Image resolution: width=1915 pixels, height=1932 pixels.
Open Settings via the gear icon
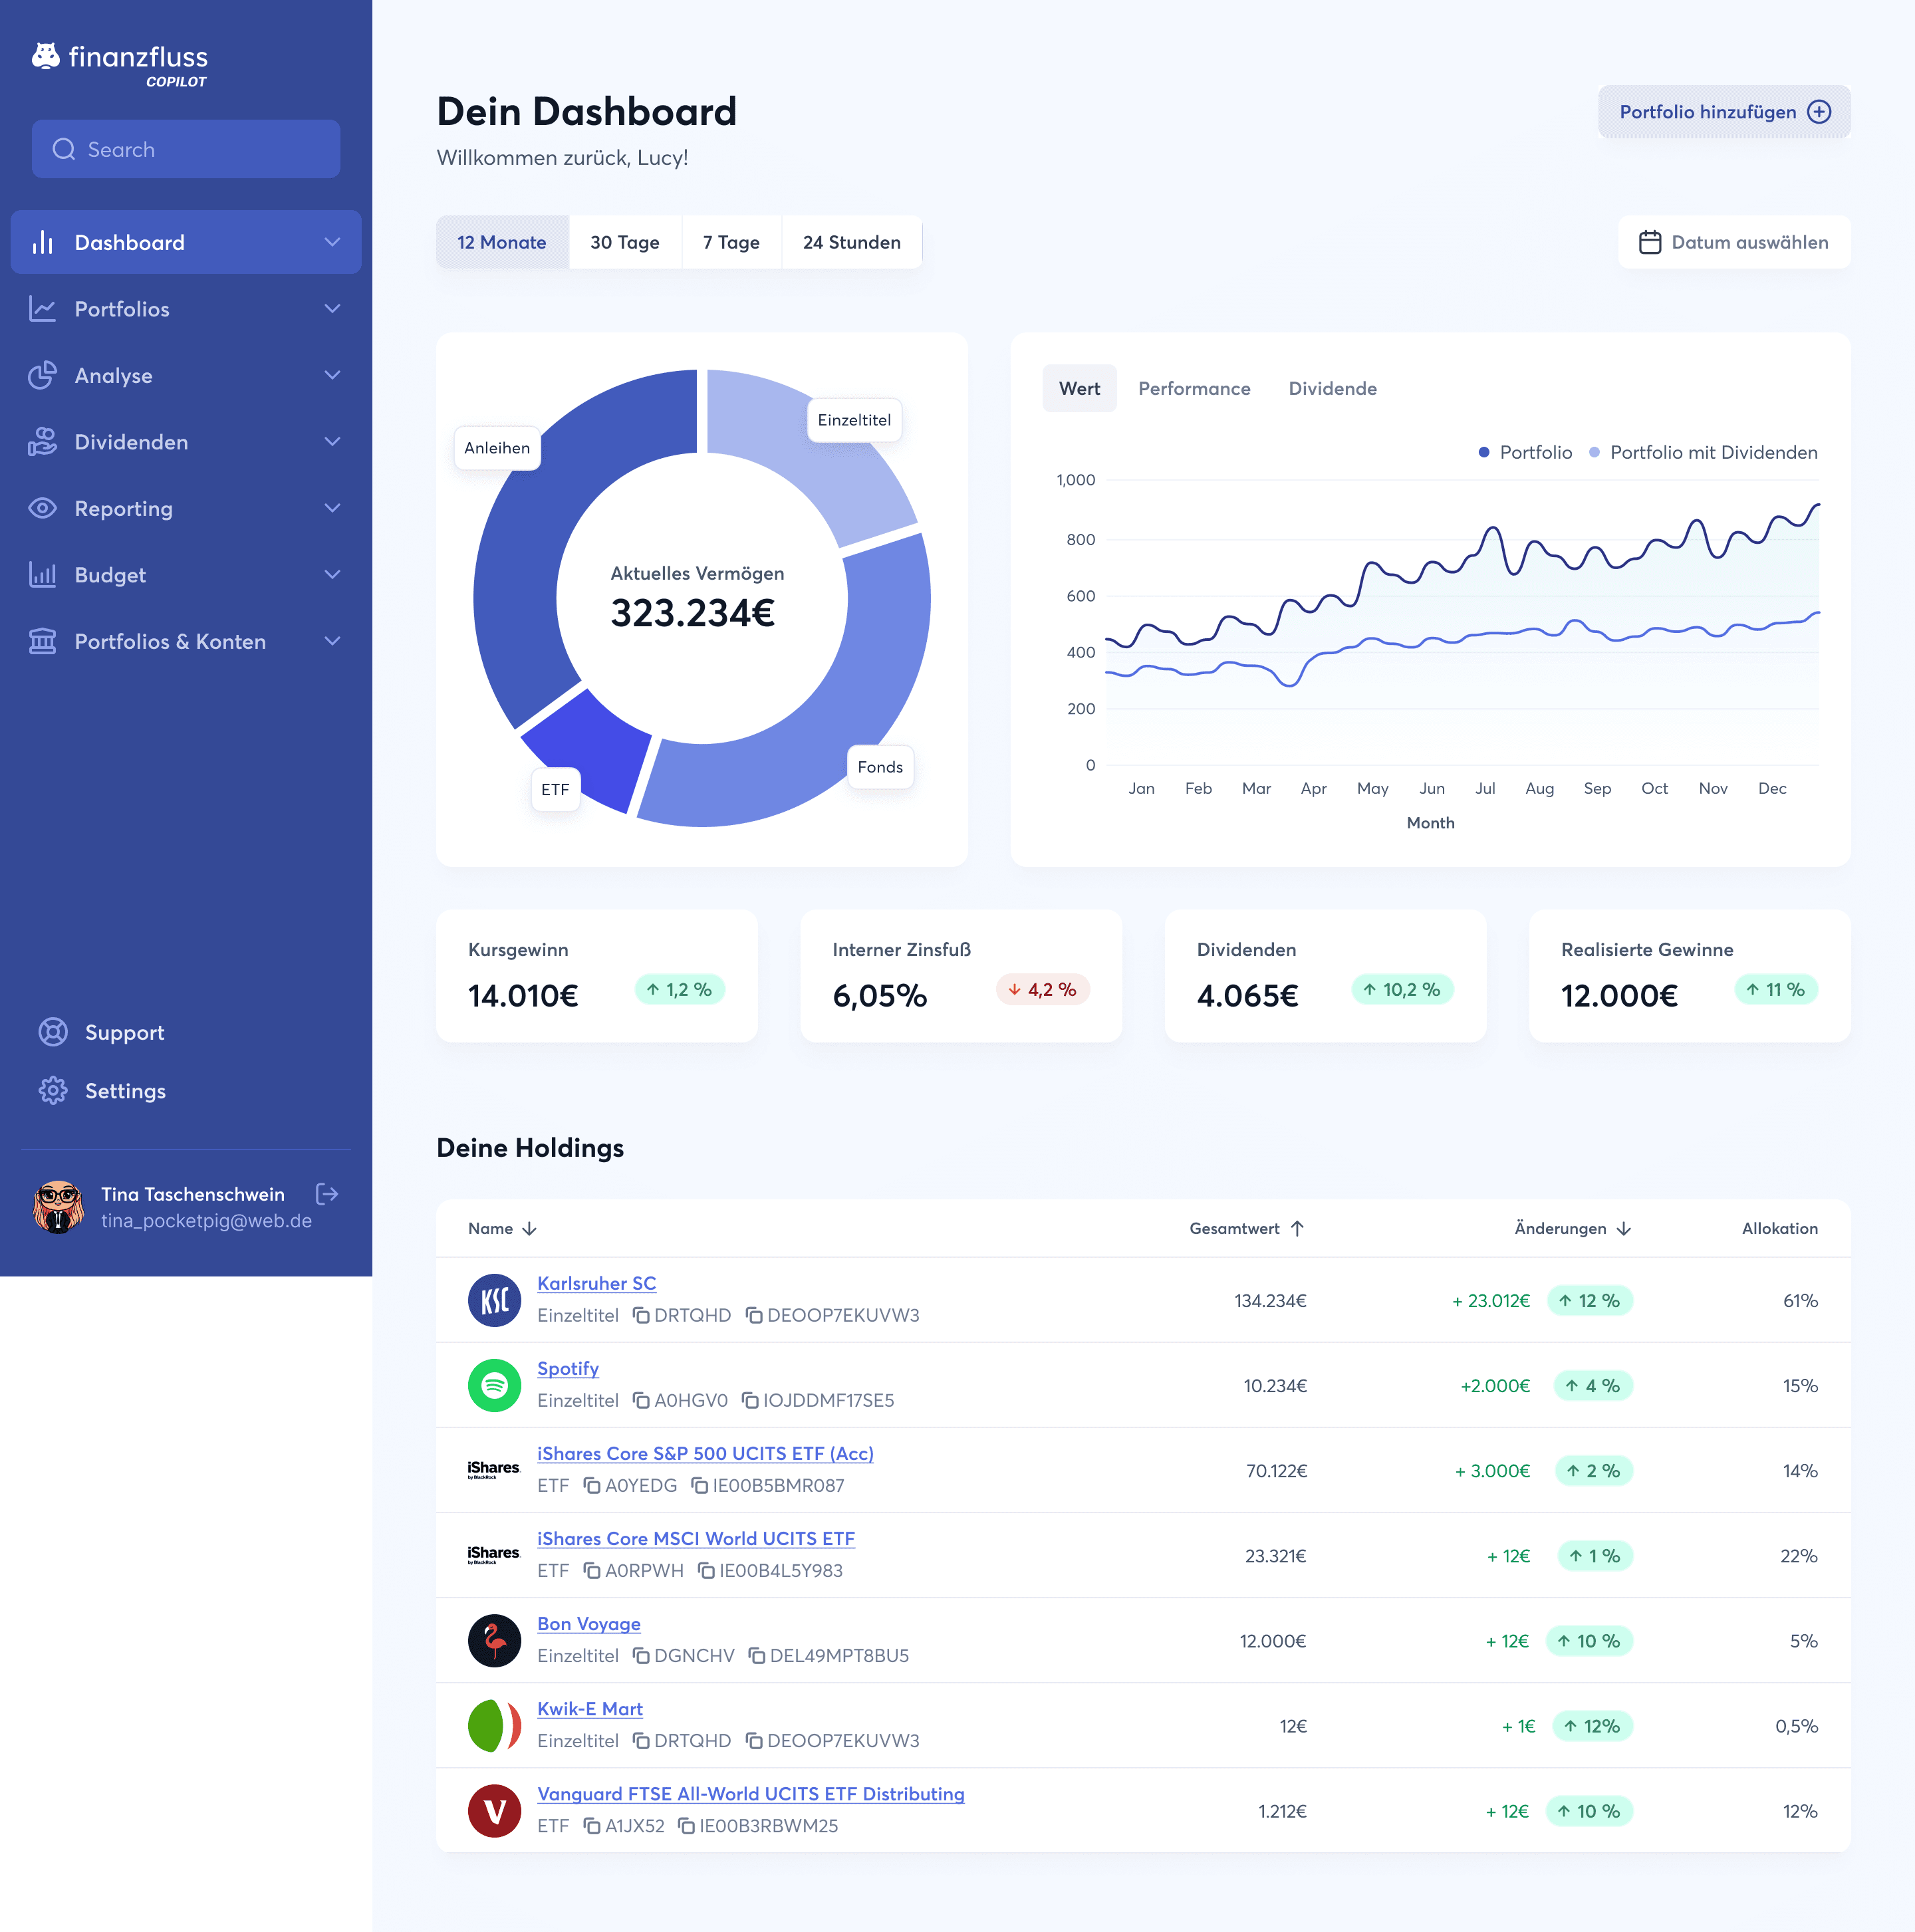[53, 1090]
